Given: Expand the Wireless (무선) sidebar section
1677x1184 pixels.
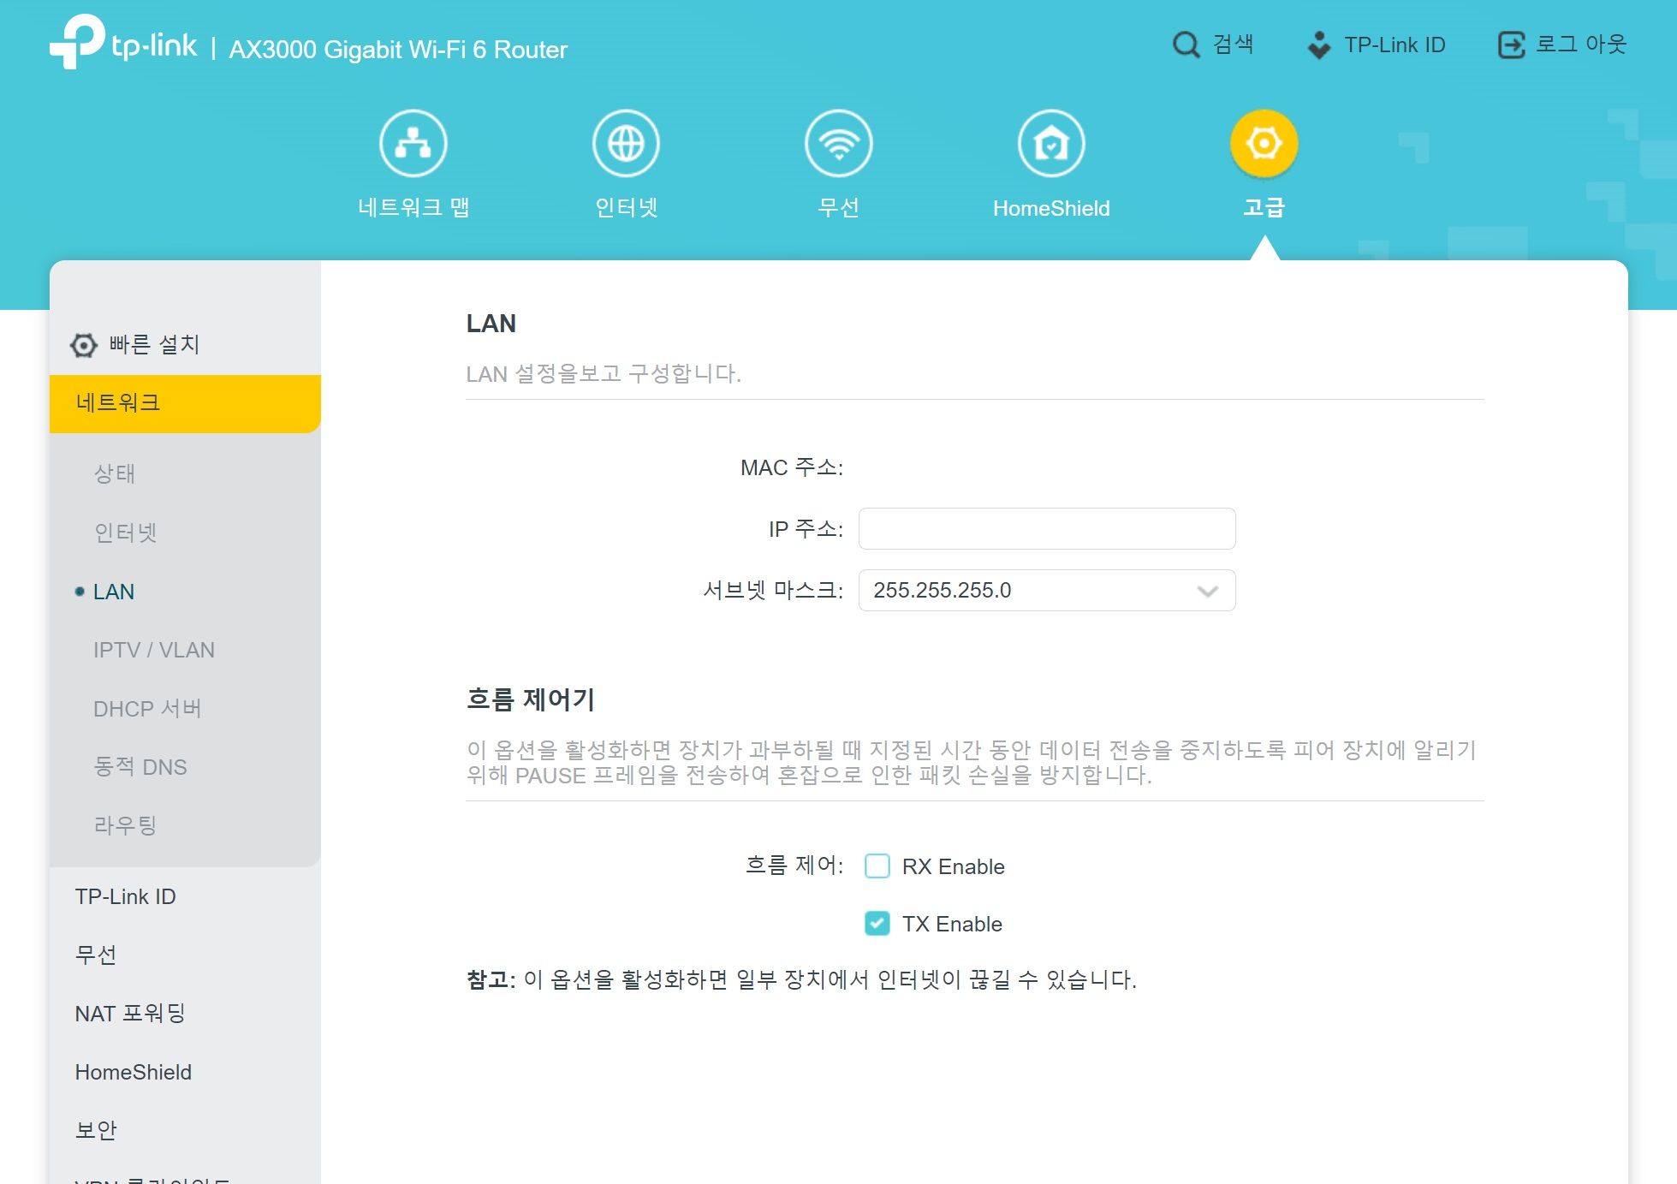Looking at the screenshot, I should pos(96,955).
